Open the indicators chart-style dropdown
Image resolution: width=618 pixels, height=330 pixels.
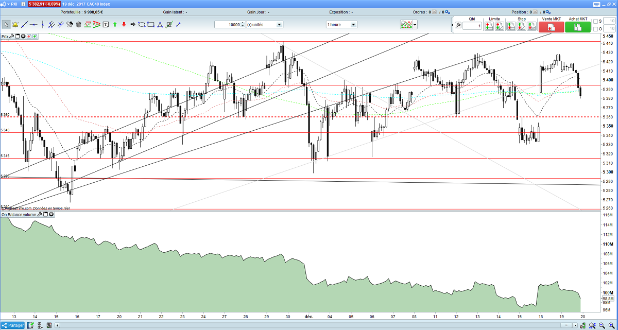point(409,24)
